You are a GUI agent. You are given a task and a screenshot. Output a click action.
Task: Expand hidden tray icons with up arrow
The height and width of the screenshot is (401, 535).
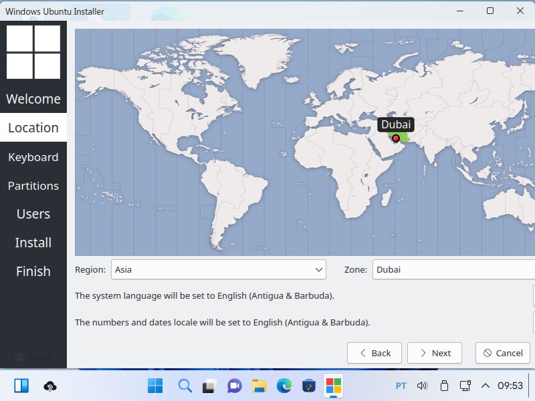(486, 386)
